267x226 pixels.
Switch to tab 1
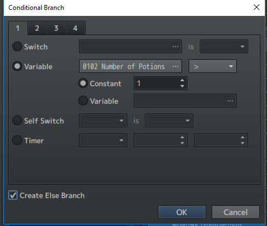(18, 28)
